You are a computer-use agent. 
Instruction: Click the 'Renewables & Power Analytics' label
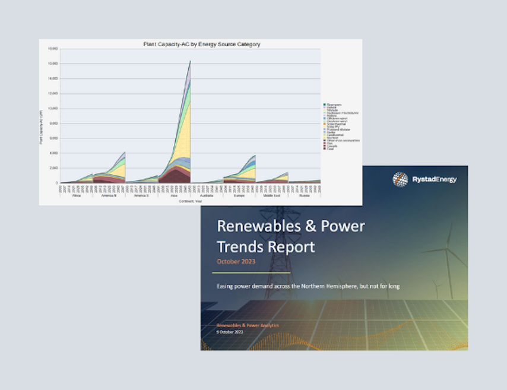coord(248,325)
